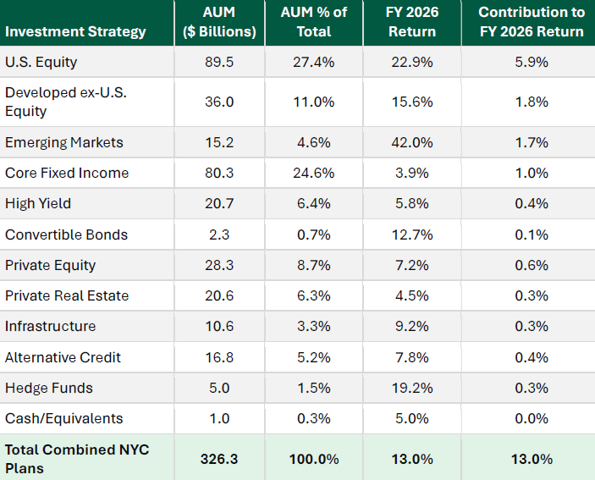Click Infrastructure AUM value 10.6
The height and width of the screenshot is (480, 595).
coord(219,326)
